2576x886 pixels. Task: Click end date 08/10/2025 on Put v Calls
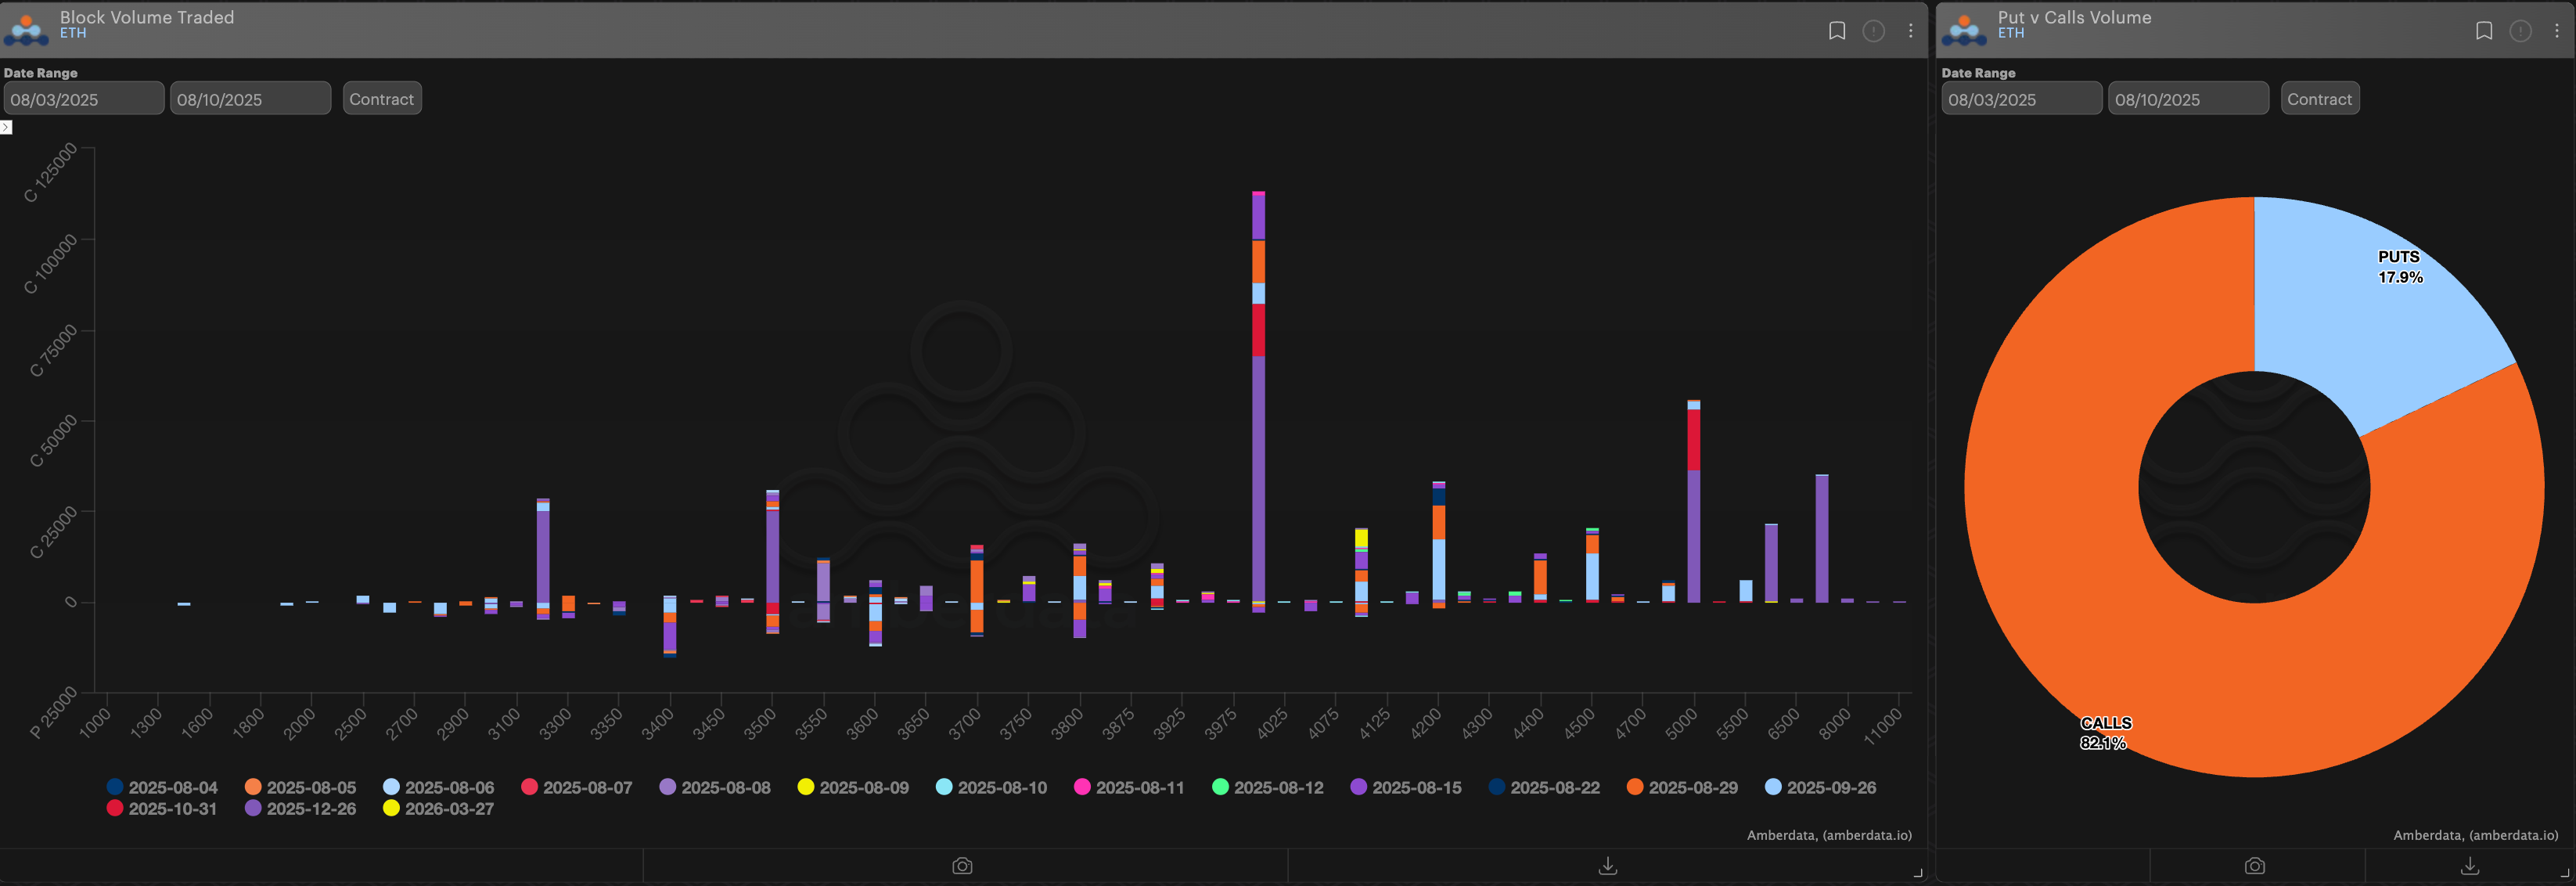point(2187,99)
